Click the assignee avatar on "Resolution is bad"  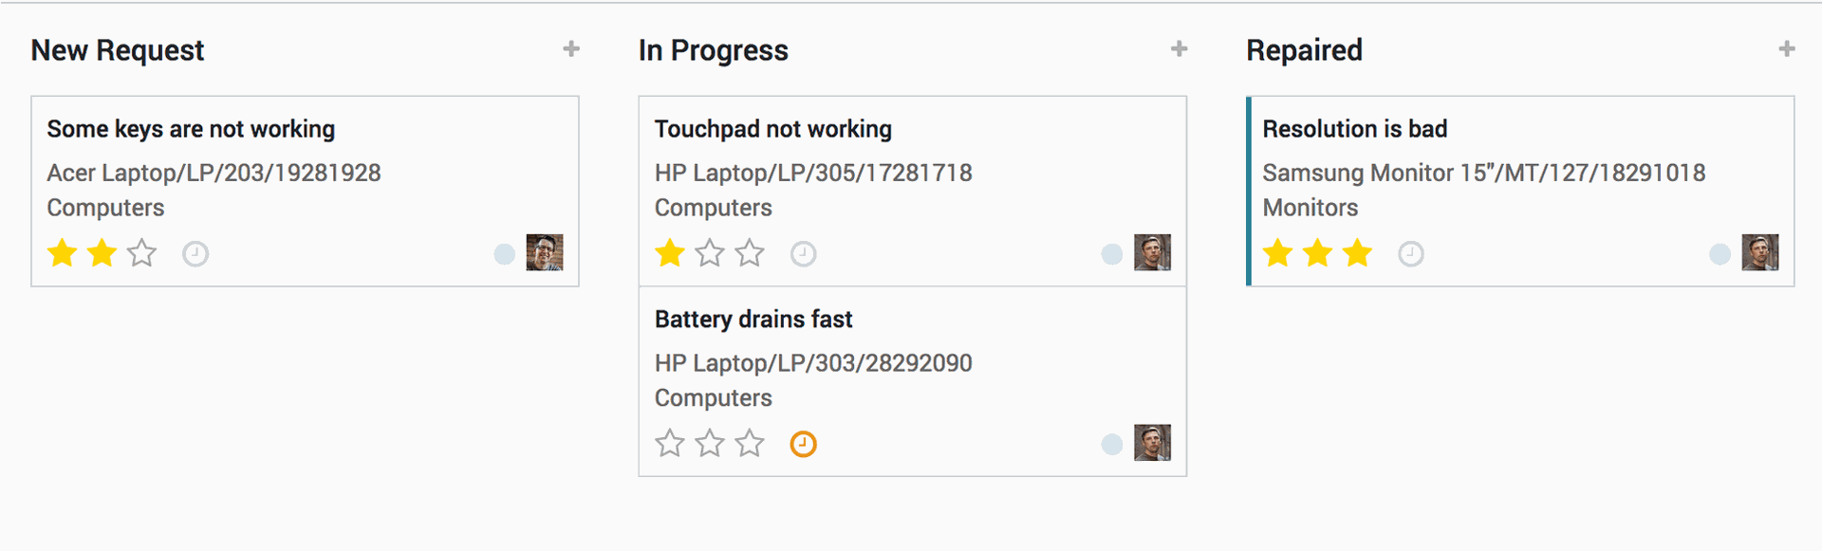1759,253
